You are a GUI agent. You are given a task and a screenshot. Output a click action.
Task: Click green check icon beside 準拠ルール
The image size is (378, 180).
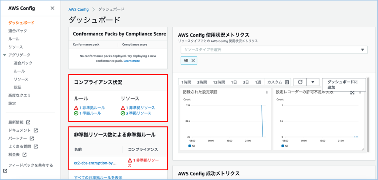point(76,113)
